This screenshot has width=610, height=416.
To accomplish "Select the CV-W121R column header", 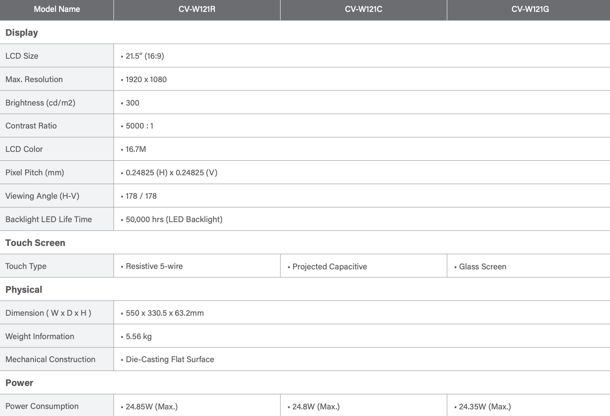I will coord(197,9).
